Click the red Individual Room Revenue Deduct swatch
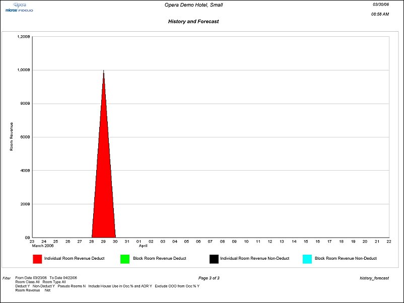The width and height of the screenshot is (404, 303). 37,259
